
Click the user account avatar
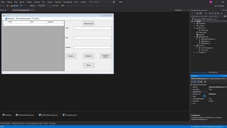pyautogui.click(x=211, y=2)
